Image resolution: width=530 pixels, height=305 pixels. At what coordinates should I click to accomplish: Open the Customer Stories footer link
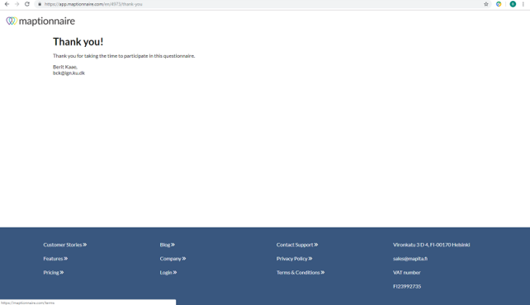pos(65,245)
